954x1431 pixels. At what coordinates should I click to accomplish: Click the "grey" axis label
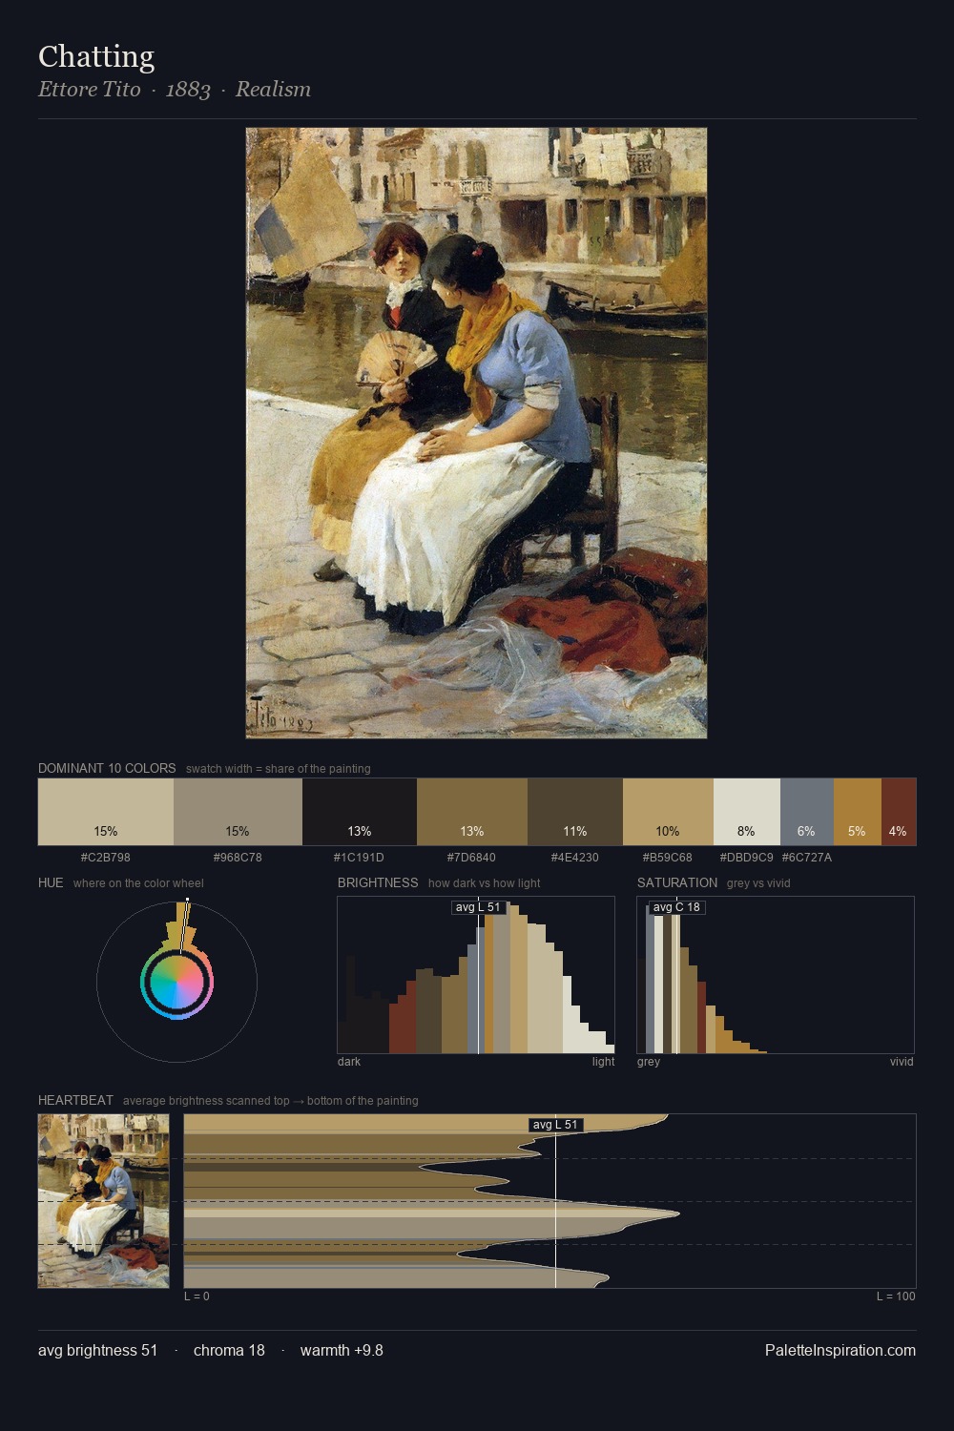click(649, 1062)
